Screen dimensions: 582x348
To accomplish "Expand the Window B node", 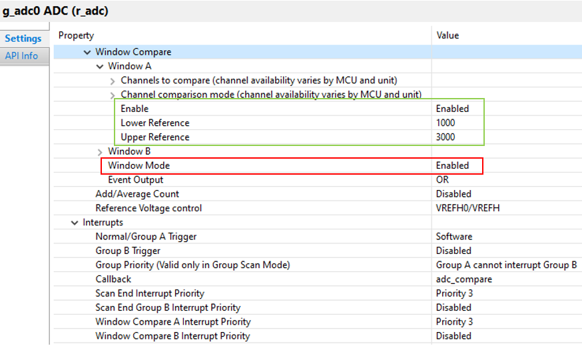I will [100, 152].
